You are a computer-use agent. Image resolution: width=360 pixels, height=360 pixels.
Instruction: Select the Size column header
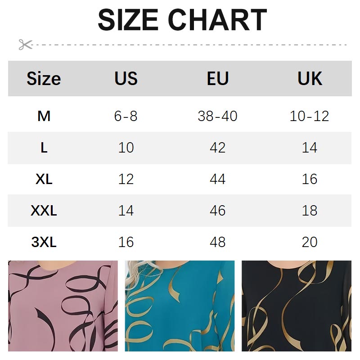(44, 79)
